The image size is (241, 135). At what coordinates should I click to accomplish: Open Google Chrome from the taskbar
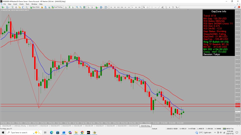(82, 132)
